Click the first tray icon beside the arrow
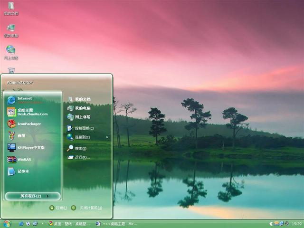 (276, 223)
